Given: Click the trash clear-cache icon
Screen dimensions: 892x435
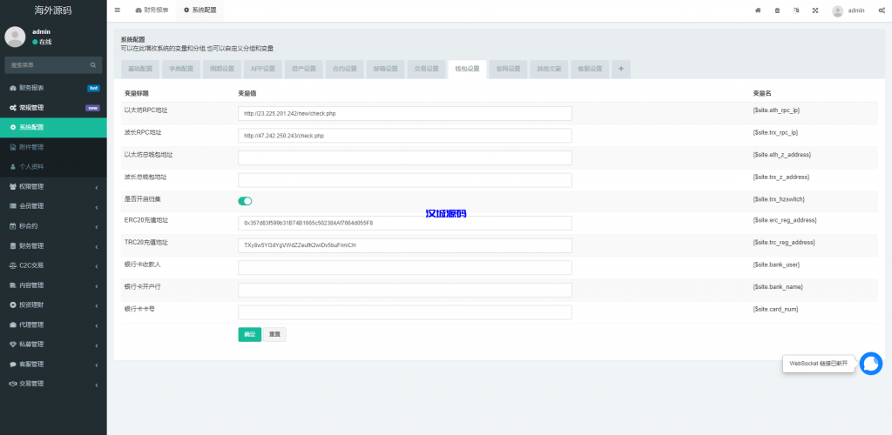Looking at the screenshot, I should pyautogui.click(x=777, y=10).
